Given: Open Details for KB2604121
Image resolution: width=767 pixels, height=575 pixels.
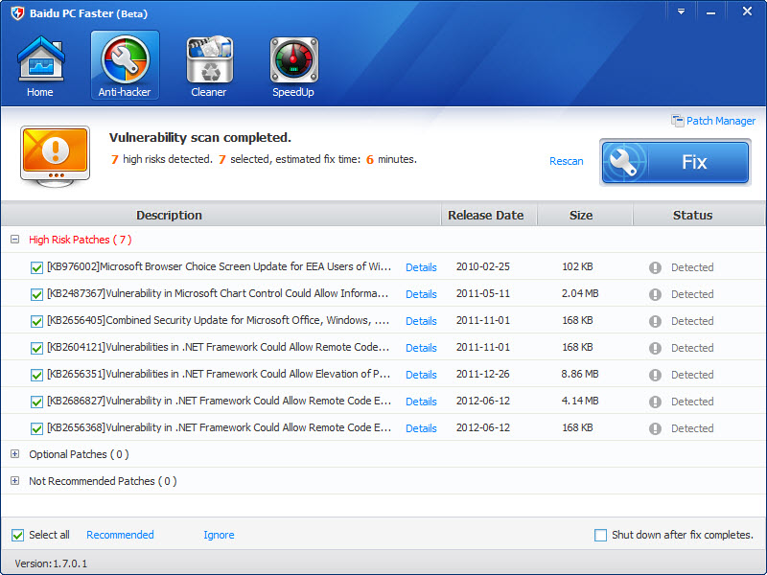Looking at the screenshot, I should [x=421, y=348].
